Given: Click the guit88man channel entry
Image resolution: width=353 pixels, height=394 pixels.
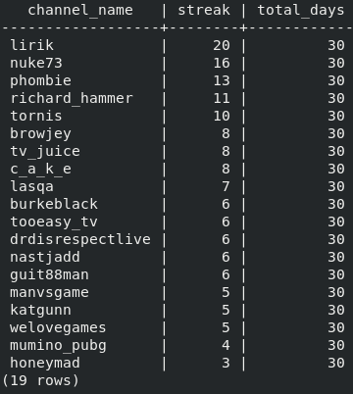Looking at the screenshot, I should [x=49, y=275].
